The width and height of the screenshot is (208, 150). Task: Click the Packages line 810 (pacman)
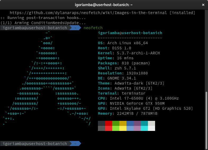click(x=124, y=63)
